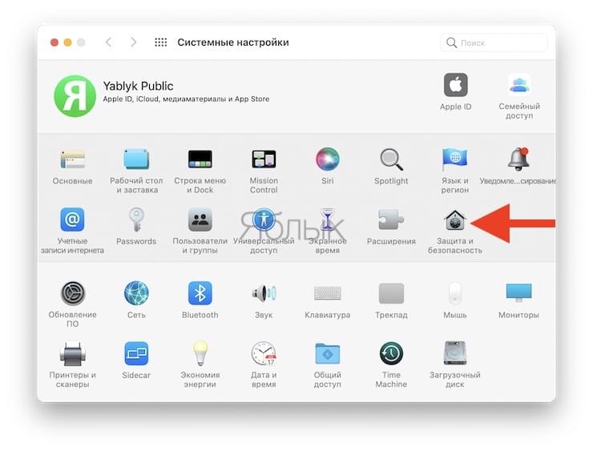Open Экранное время hourglass pane

click(328, 219)
